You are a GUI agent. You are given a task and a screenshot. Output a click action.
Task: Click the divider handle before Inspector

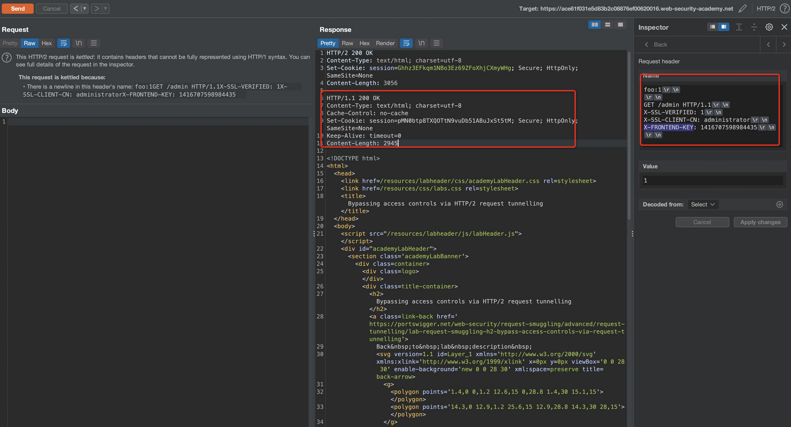click(632, 234)
